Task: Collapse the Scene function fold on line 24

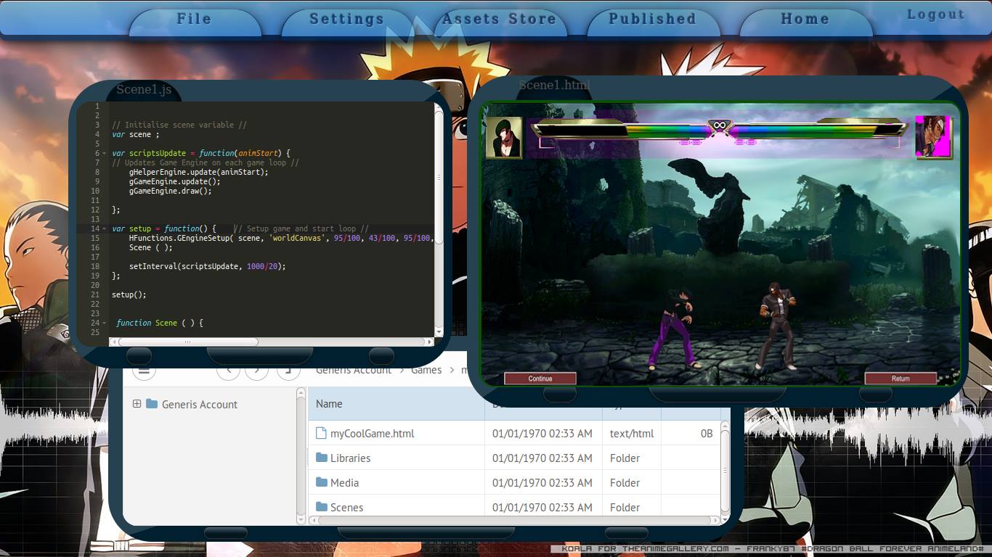Action: [x=106, y=323]
